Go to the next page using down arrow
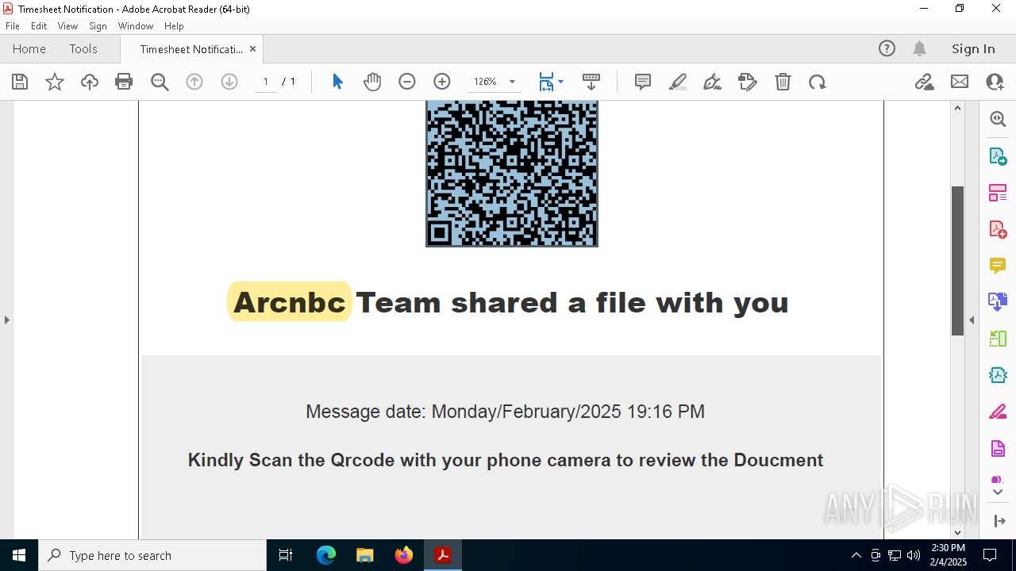This screenshot has width=1016, height=571. coord(229,82)
